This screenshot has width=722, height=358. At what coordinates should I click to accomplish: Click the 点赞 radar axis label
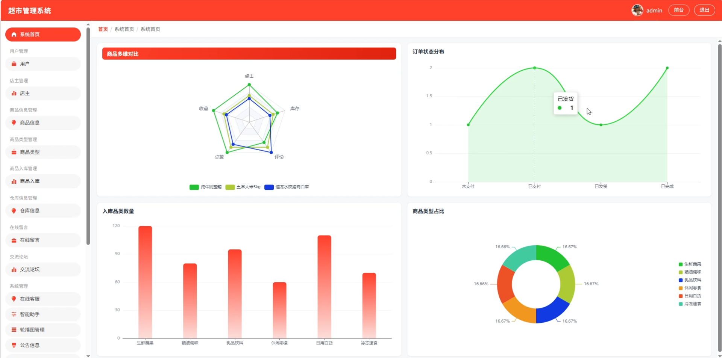click(x=219, y=157)
